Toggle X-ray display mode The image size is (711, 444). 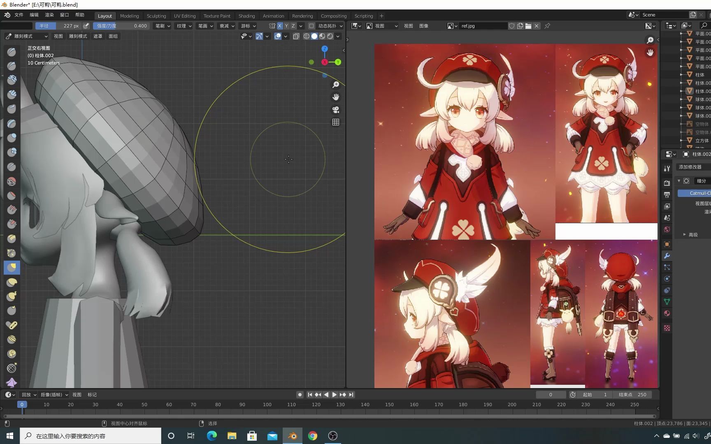pyautogui.click(x=296, y=36)
